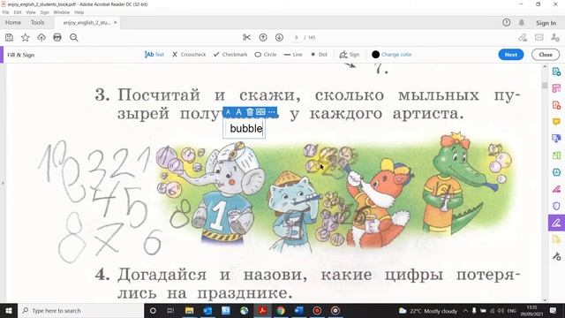Open the Home tab
The image size is (565, 318).
click(x=13, y=22)
